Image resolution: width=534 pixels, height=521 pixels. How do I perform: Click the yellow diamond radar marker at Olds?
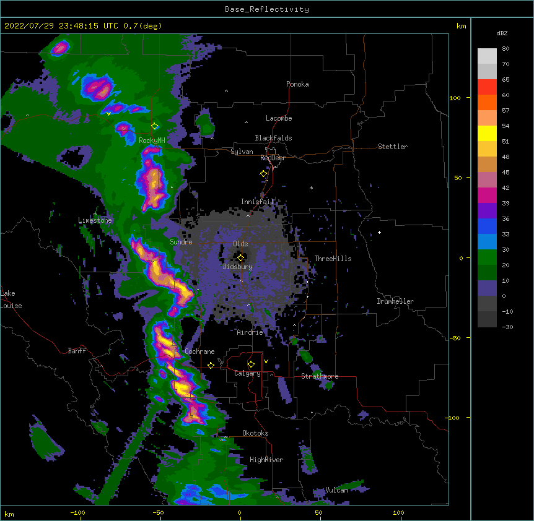[240, 258]
